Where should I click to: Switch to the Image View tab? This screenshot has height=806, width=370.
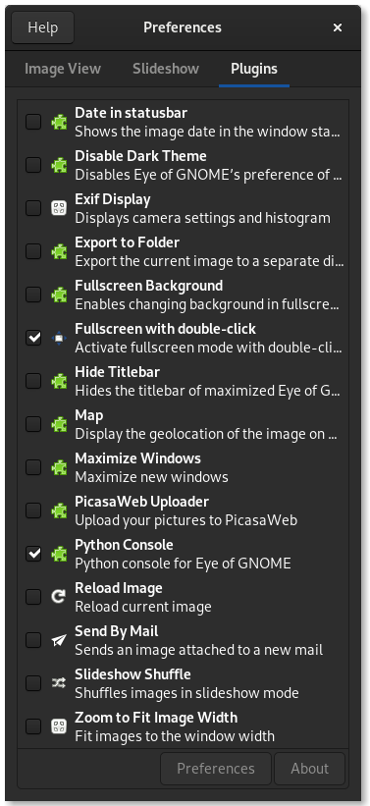[x=63, y=69]
